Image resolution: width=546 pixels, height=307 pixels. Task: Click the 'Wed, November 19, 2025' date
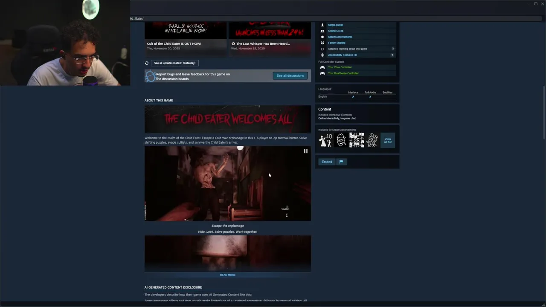pos(248,49)
